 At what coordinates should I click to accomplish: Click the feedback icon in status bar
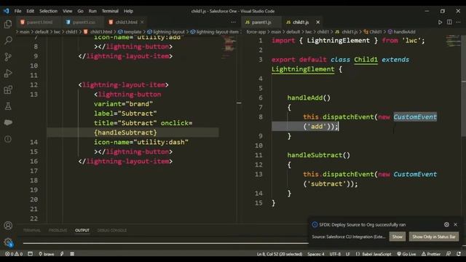tap(449, 254)
